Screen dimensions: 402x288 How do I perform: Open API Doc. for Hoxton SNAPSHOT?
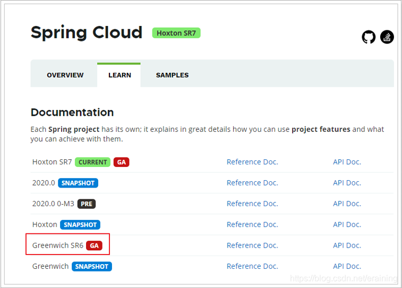(x=347, y=225)
